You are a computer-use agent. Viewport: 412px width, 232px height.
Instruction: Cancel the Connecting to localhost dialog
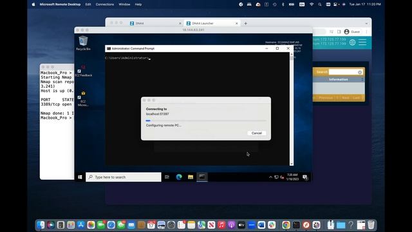(256, 133)
